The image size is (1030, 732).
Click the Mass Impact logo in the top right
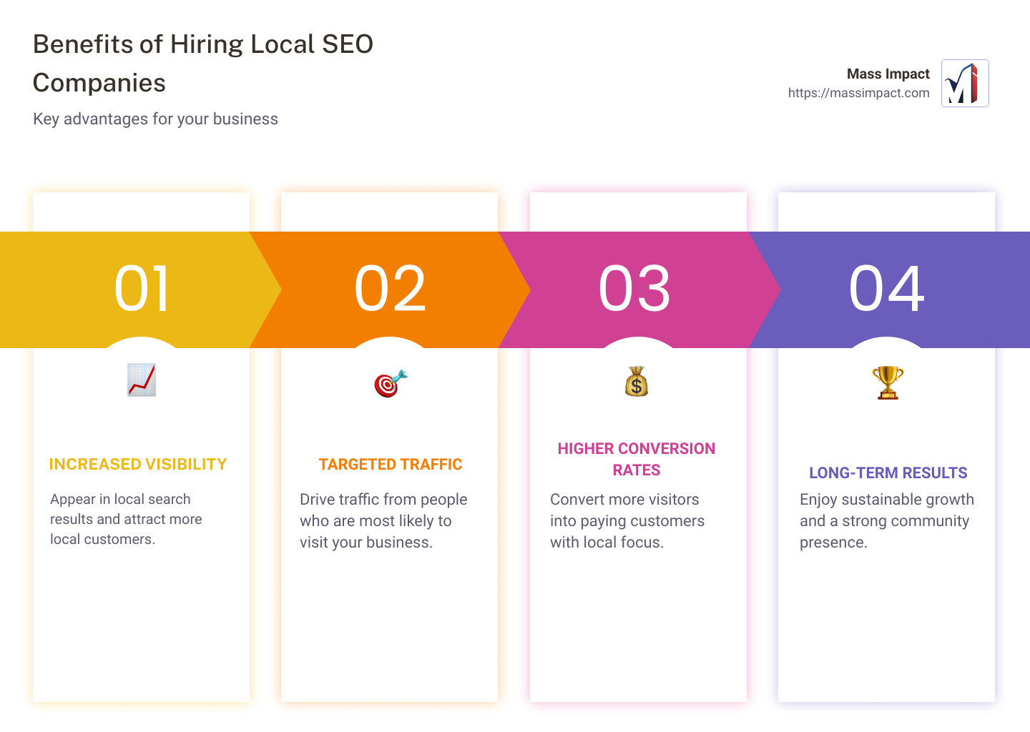click(964, 83)
